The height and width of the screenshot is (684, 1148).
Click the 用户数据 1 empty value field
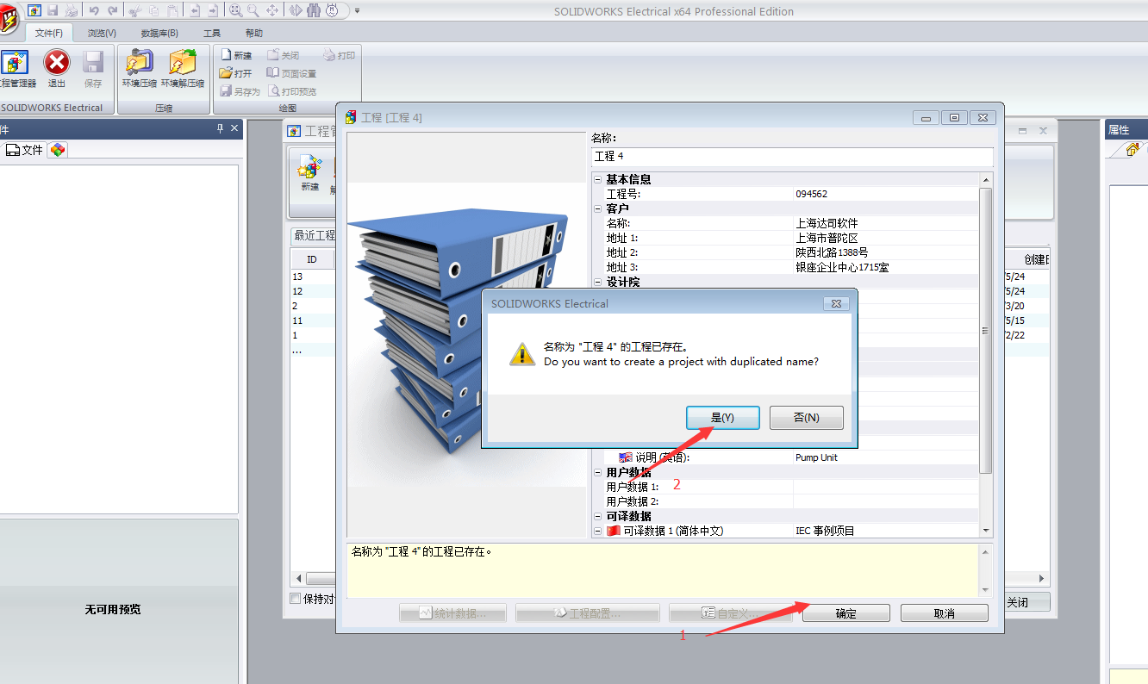(x=886, y=487)
